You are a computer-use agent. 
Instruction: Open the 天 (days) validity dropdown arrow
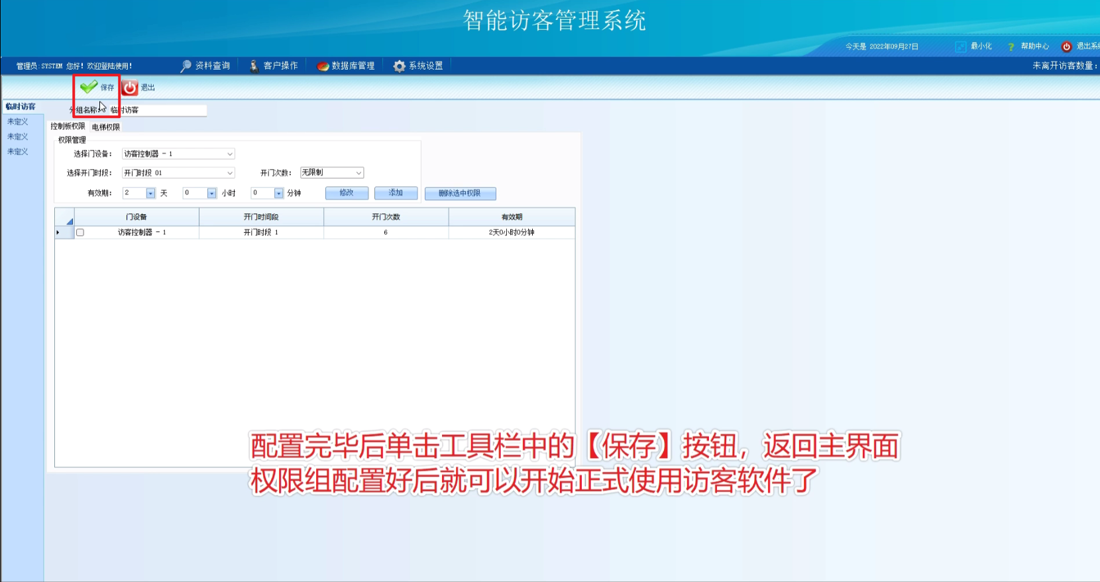[150, 194]
